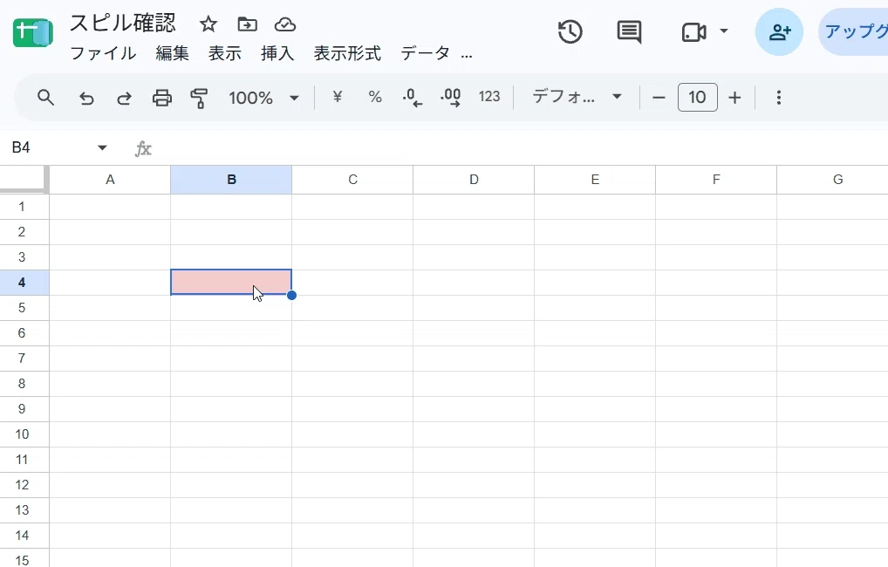The height and width of the screenshot is (567, 888).
Task: Show more toolbar options
Action: tap(779, 98)
